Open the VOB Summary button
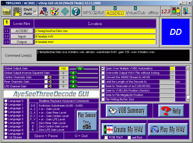 click(127, 111)
